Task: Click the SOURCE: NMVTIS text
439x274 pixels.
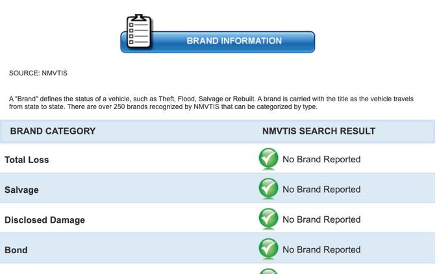Action: pos(38,73)
